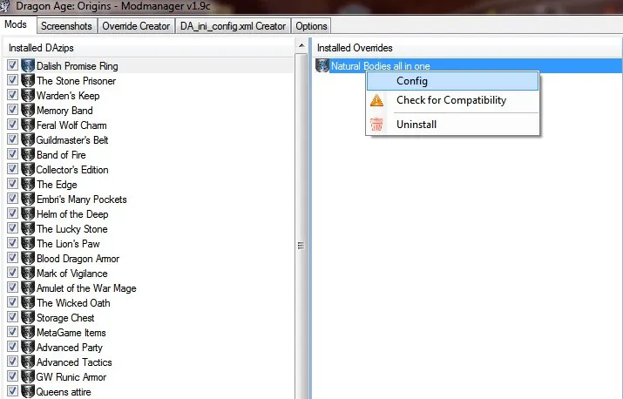This screenshot has width=623, height=399.
Task: Open the Override Creator tab
Action: tap(136, 26)
